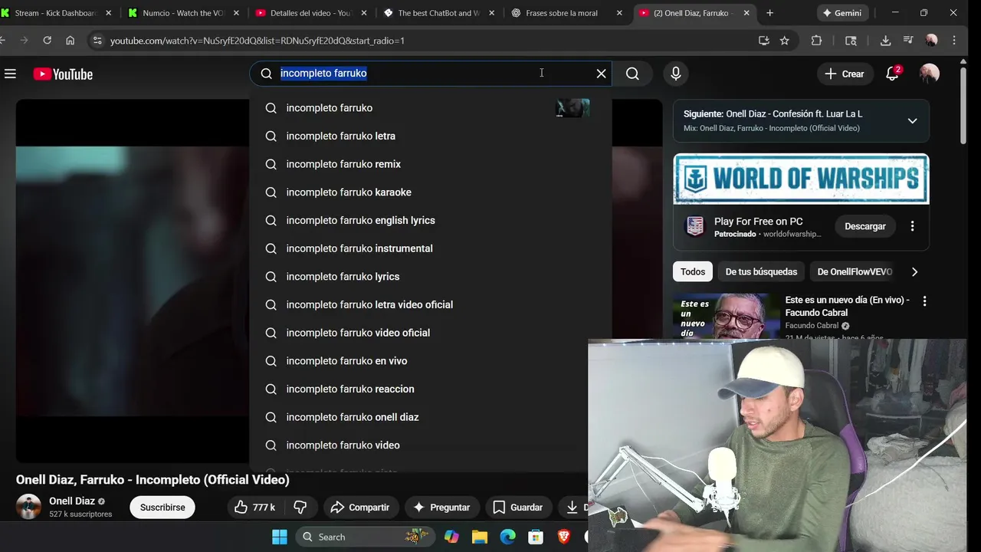Close the Frases sobre la moral tab
This screenshot has width=981, height=552.
point(620,13)
